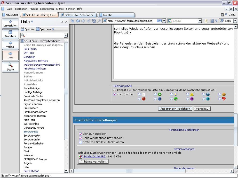Open the Lesezeichen bookmarks panel
This screenshot has height=178, width=238.
point(10,23)
